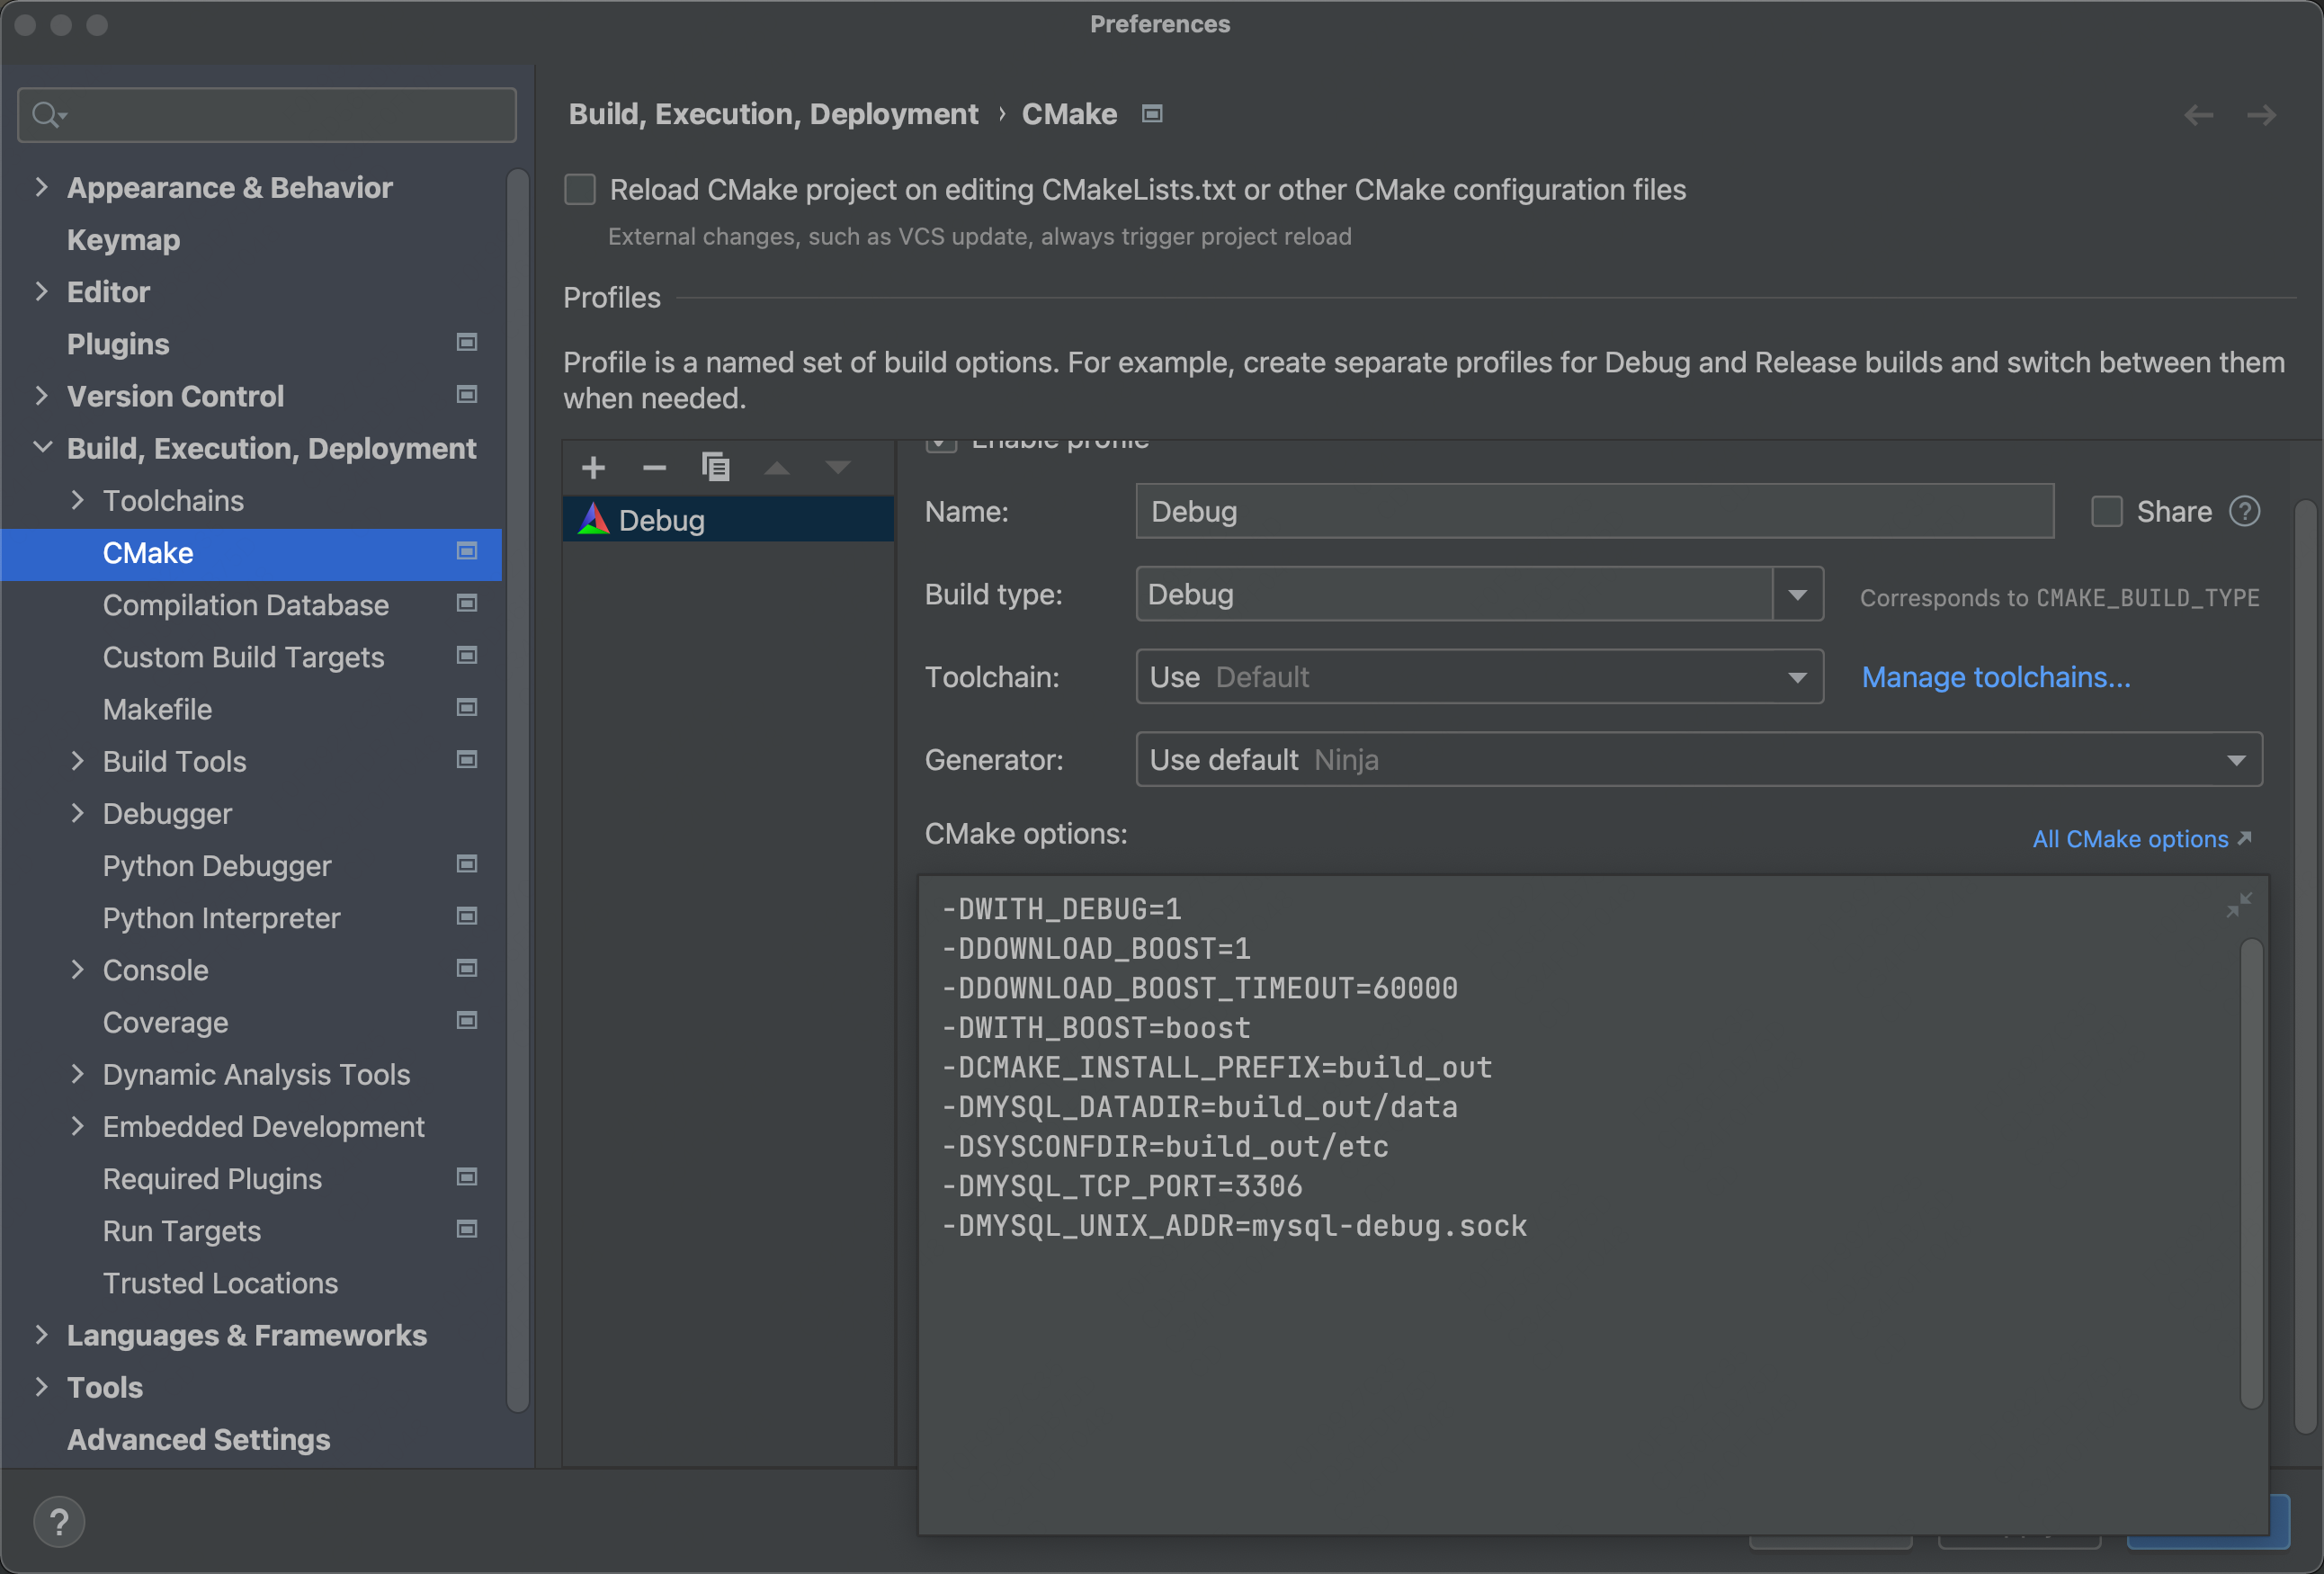Enable reload CMake project on editing checkbox
Image resolution: width=2324 pixels, height=1574 pixels.
pos(580,190)
